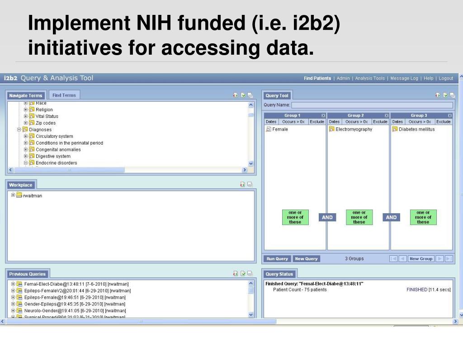463x347 pixels.
Task: Click the Previous Queries options checkmark icon
Action: 243,273
